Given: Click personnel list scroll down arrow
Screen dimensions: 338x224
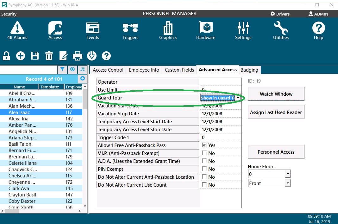Looking at the screenshot, I should tap(85, 206).
